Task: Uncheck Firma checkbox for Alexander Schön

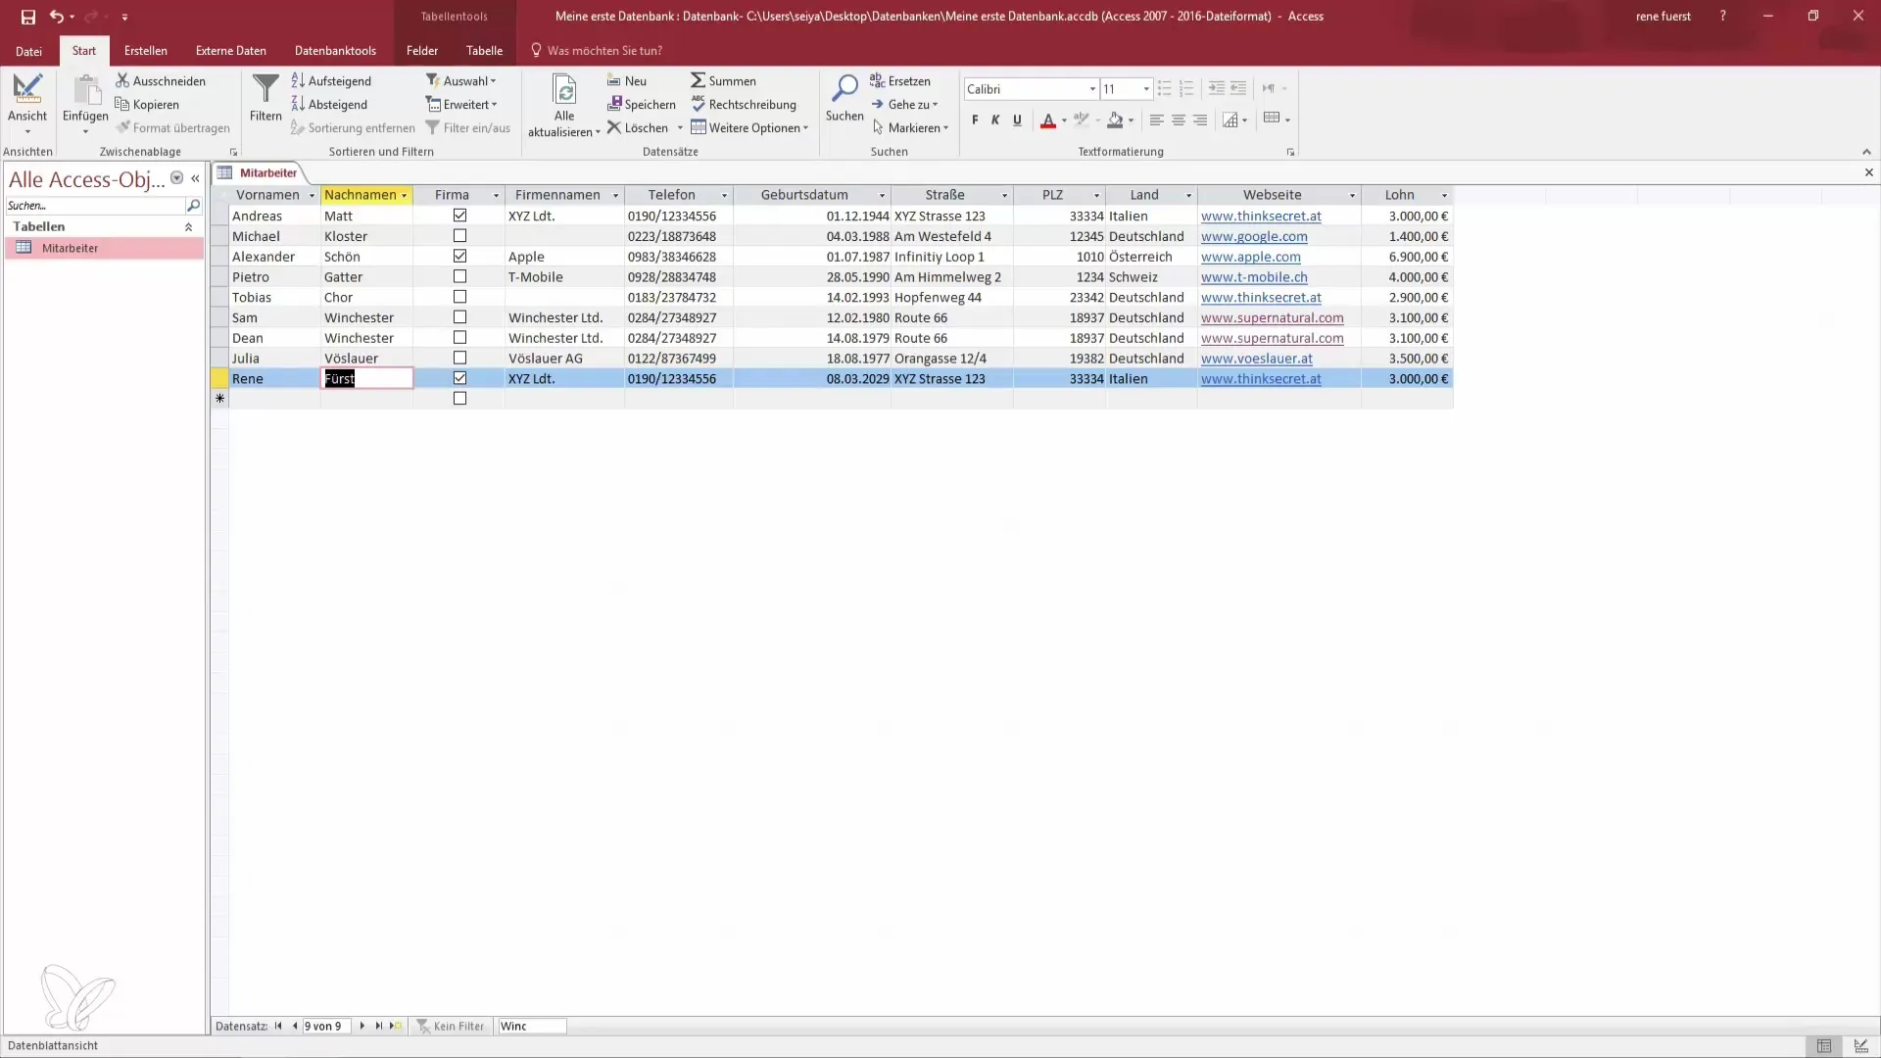Action: [x=459, y=256]
